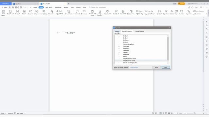Switch to Custom Symbols dialog tab
The height and width of the screenshot is (117, 209).
(x=139, y=31)
